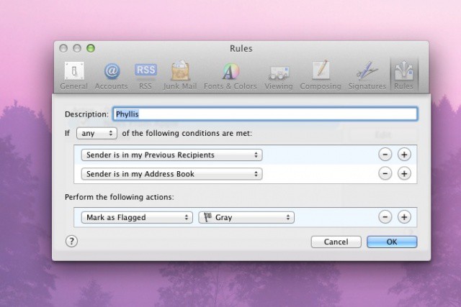Click the 'Perform the following actions:' label
The image size is (461, 307).
(120, 197)
